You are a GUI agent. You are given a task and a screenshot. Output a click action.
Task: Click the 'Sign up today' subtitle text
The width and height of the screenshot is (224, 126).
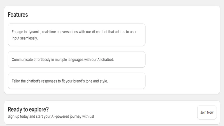pyautogui.click(x=51, y=116)
